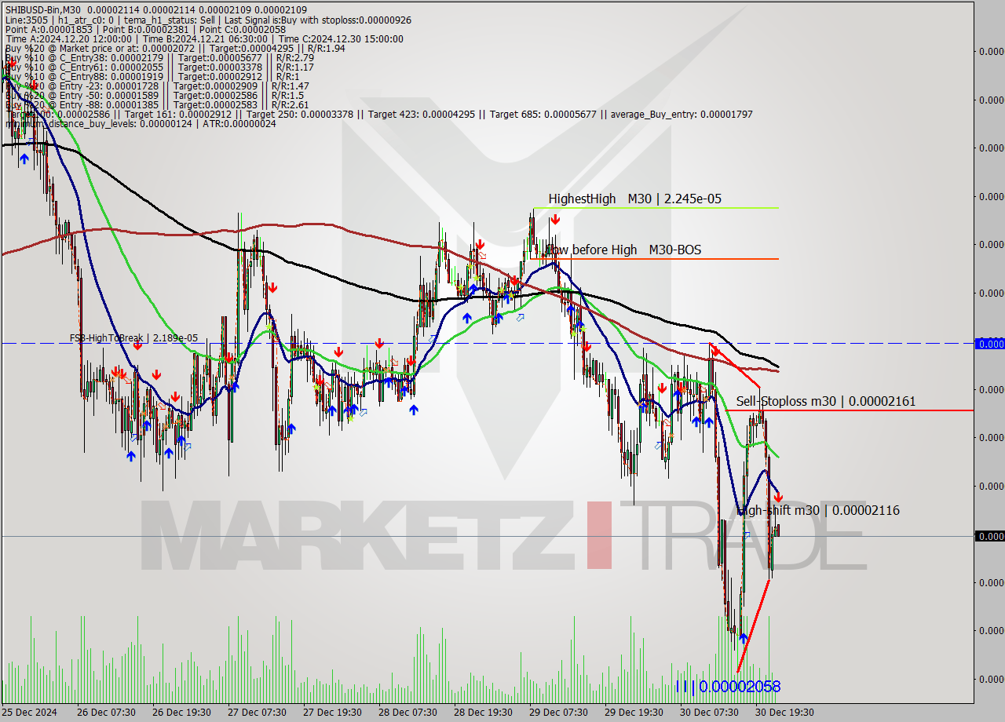Select the green HighestHigh horizontal line
Screen dimensions: 1005x722
coord(656,207)
